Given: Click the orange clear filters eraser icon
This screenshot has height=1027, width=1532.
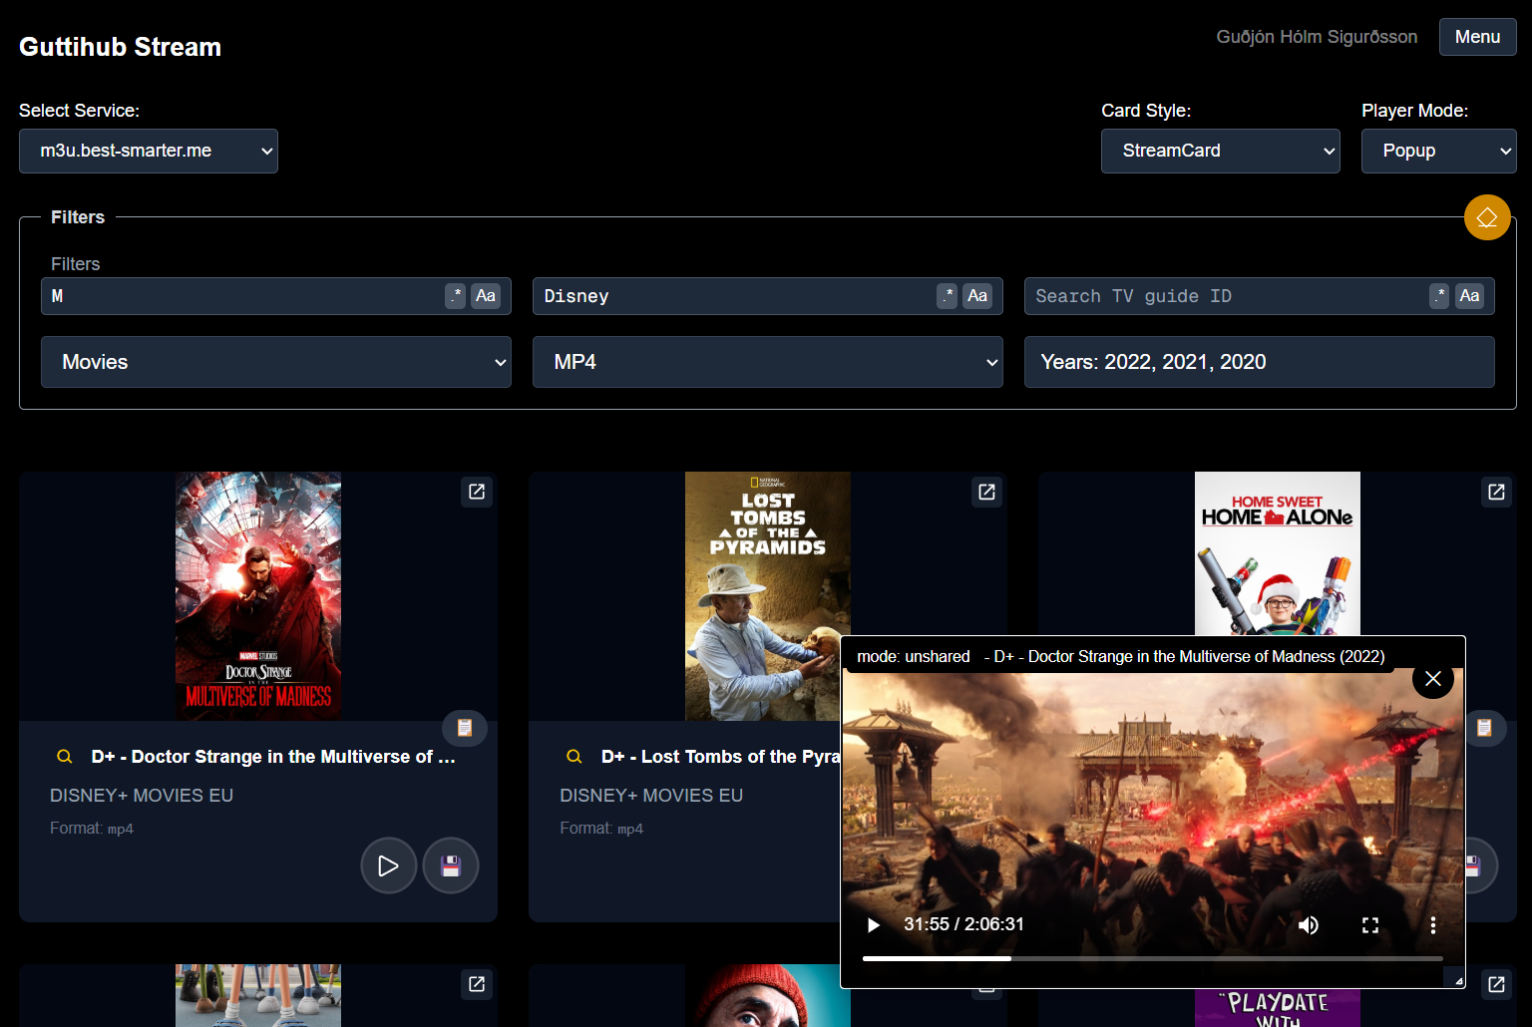Looking at the screenshot, I should [1487, 217].
